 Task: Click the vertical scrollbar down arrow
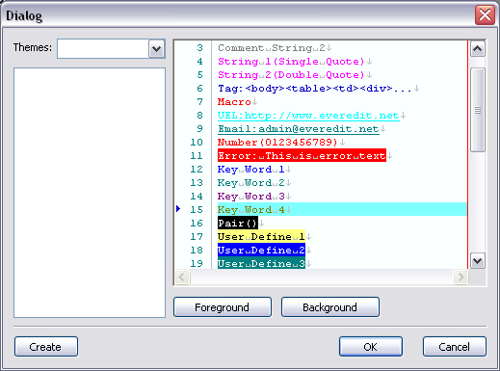tap(478, 260)
